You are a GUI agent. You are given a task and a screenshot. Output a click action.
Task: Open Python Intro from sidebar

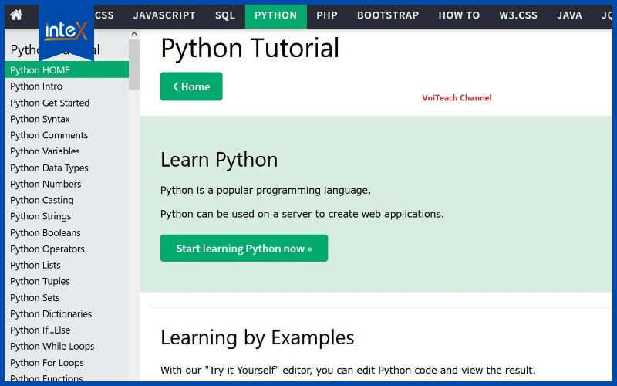(x=36, y=86)
